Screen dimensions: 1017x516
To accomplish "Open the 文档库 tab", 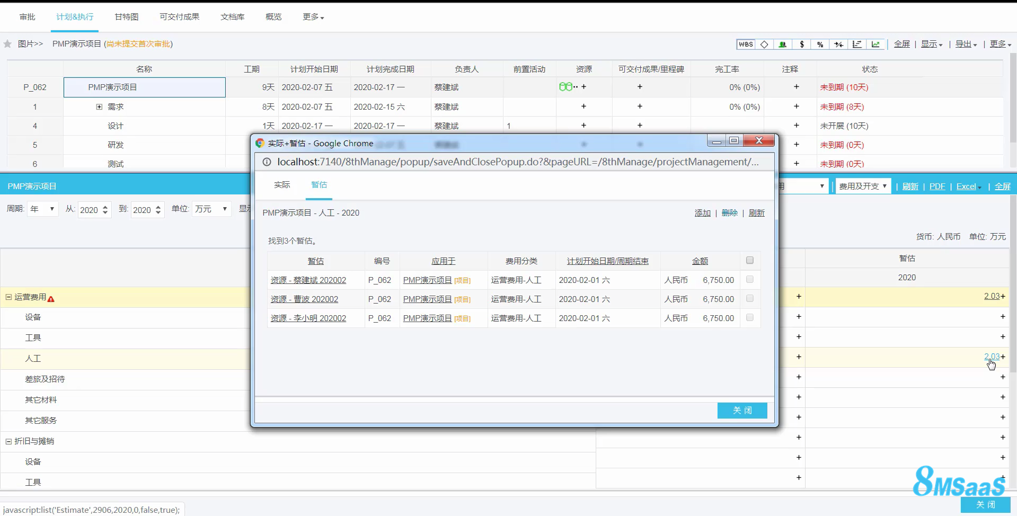I will 232,17.
